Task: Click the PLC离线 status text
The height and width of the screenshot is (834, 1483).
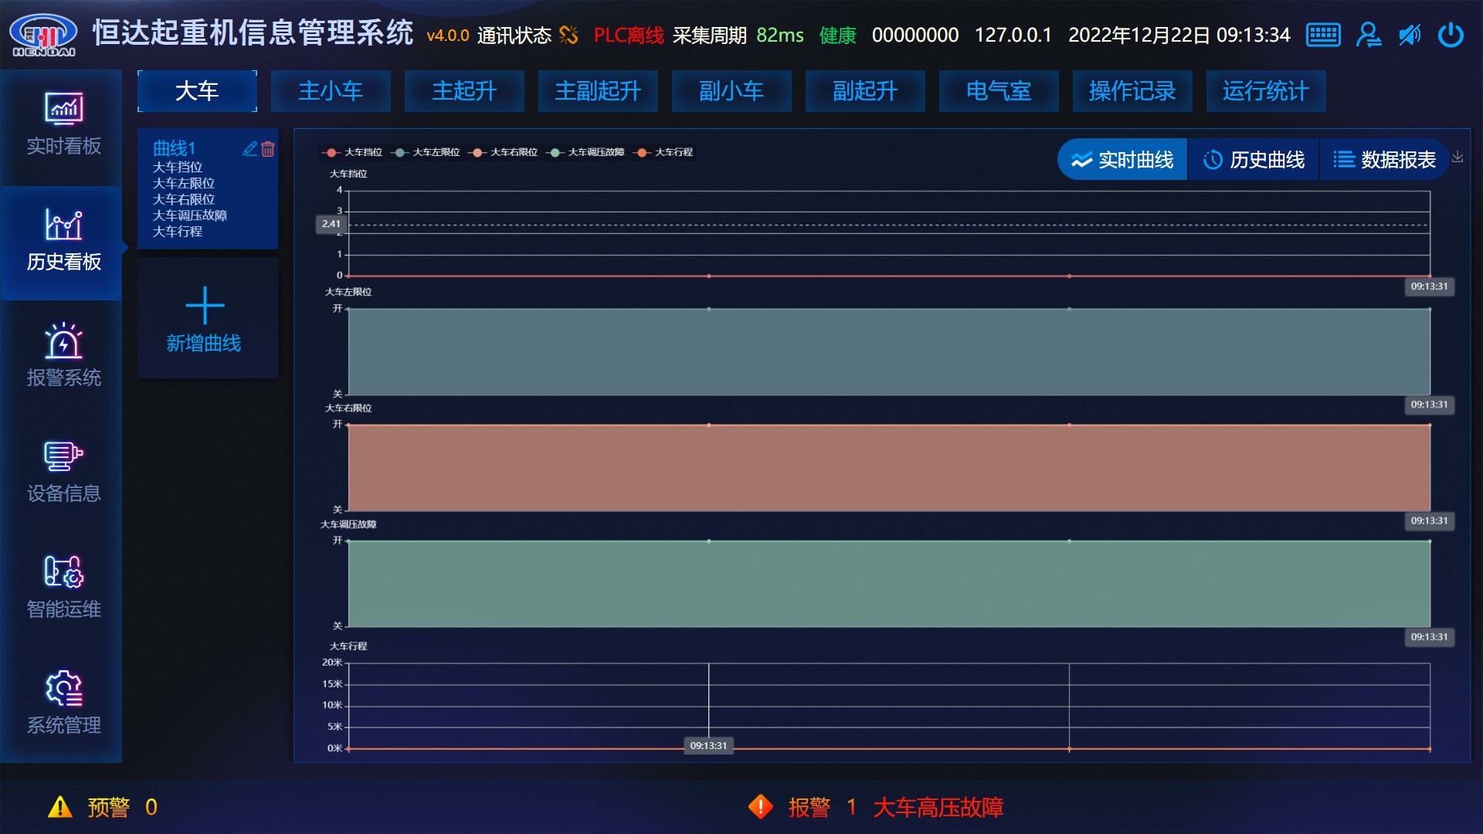Action: coord(628,35)
